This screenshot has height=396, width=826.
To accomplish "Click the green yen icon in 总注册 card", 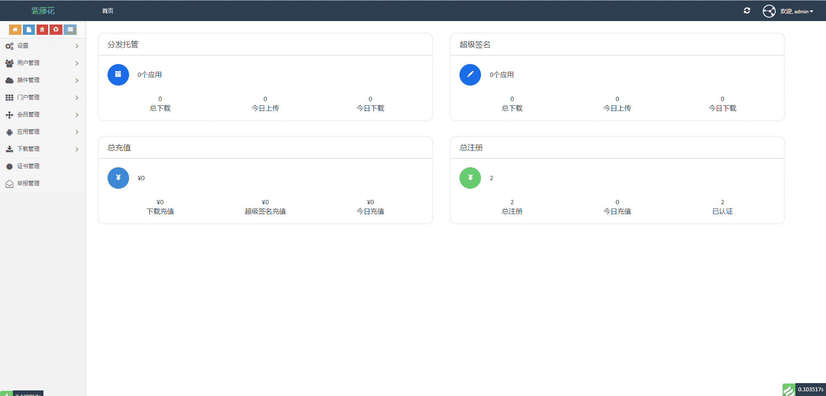I will click(470, 178).
